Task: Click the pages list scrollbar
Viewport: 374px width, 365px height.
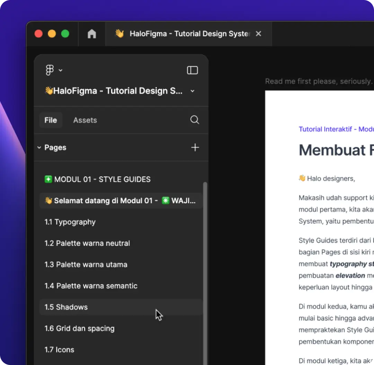Action: [205, 273]
